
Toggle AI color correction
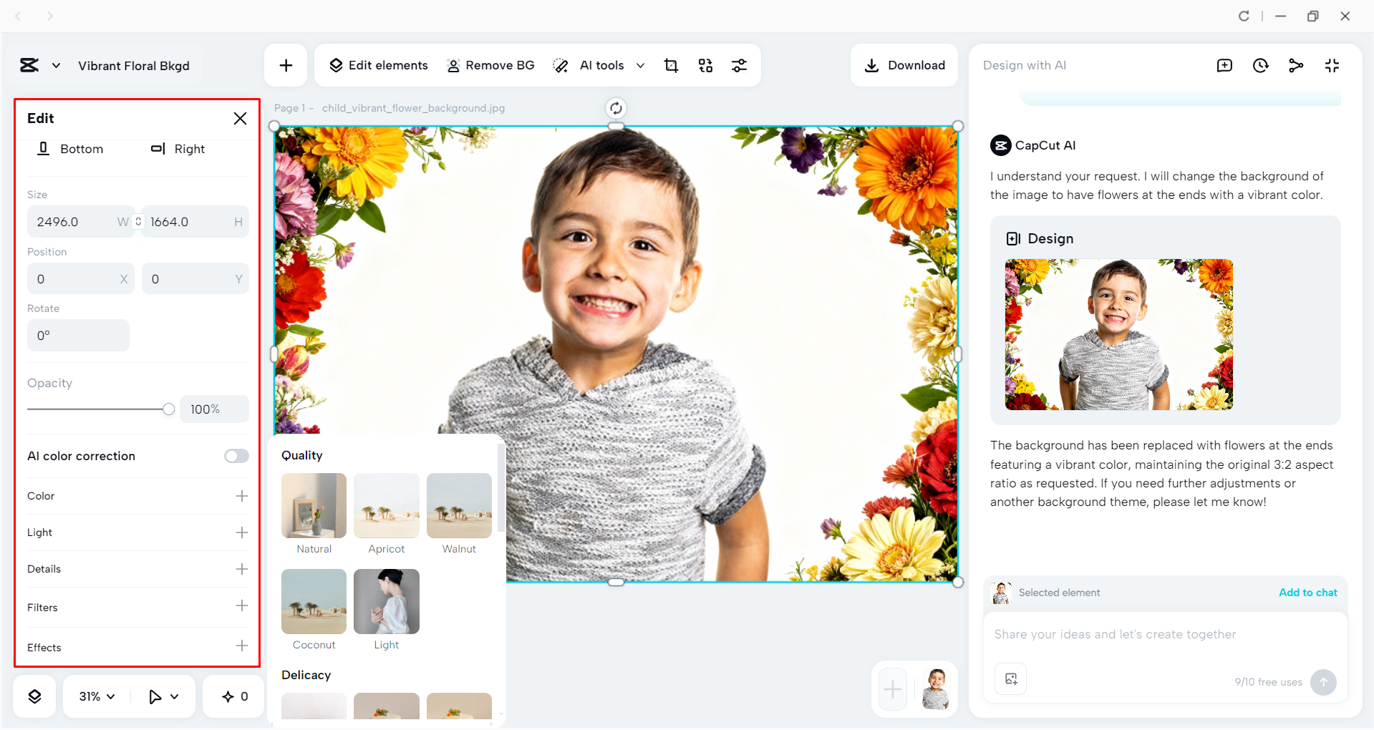[236, 456]
